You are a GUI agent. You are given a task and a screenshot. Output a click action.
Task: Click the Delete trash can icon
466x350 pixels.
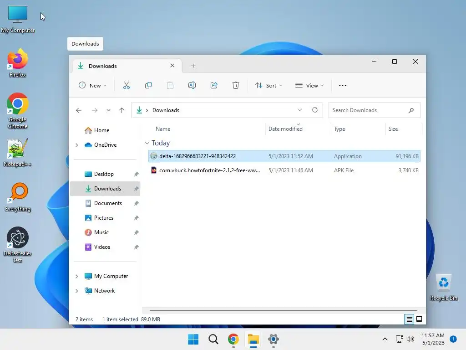click(x=235, y=85)
